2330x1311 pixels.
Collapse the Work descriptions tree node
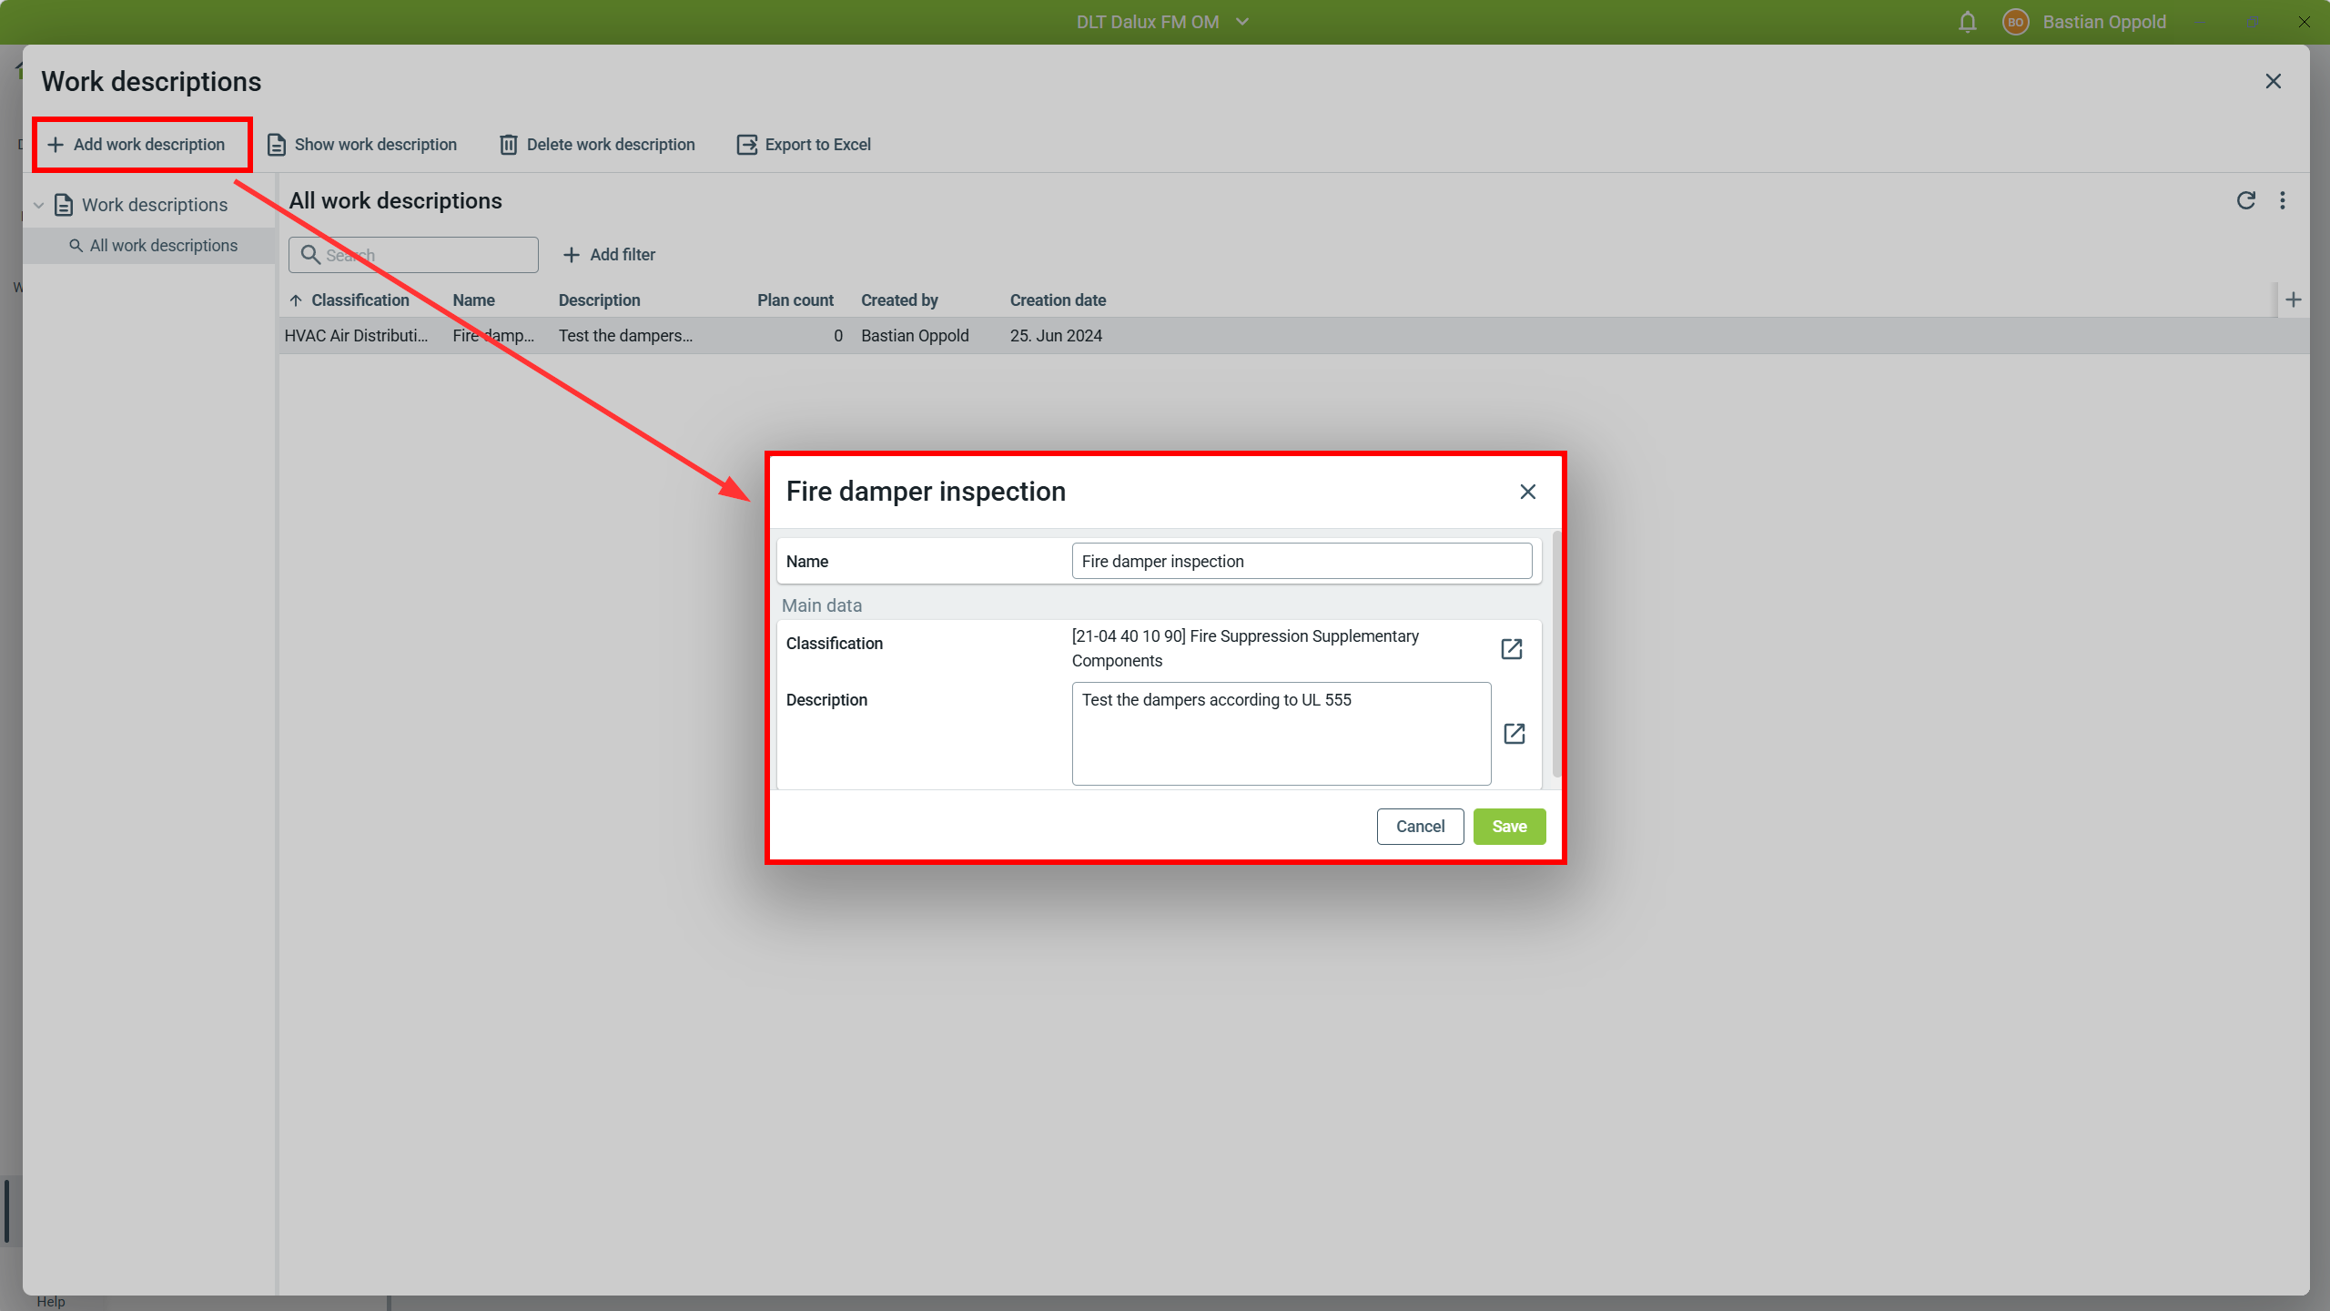coord(38,205)
